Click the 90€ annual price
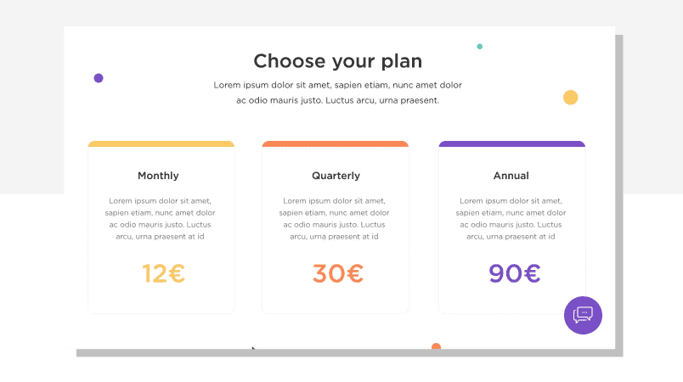Image resolution: width=683 pixels, height=382 pixels. [515, 273]
